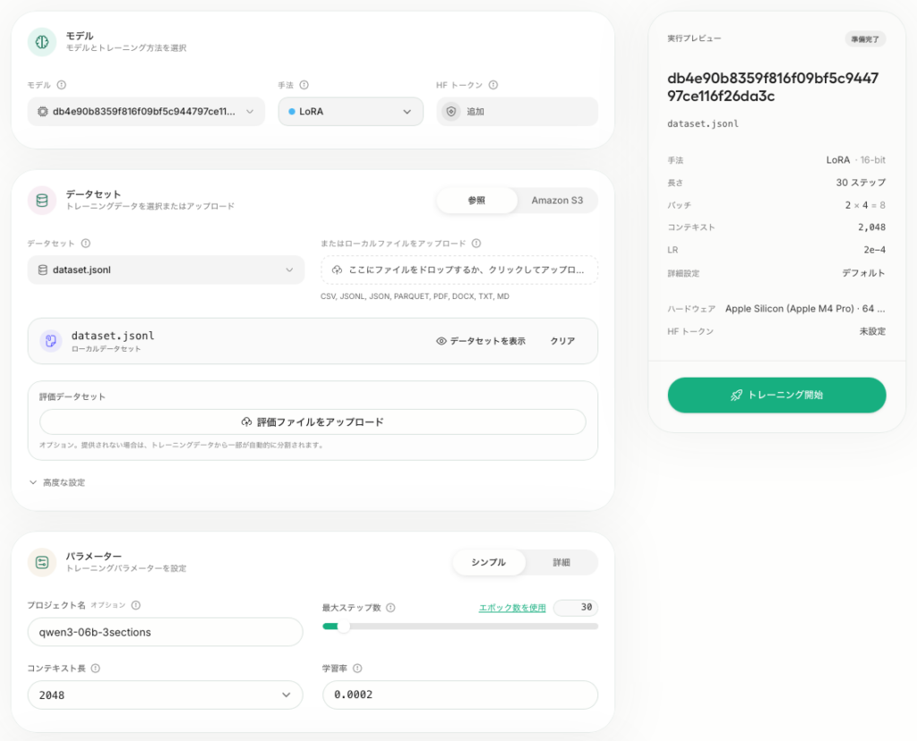The height and width of the screenshot is (741, 917).
Task: Click the 学習率 input field showing 0.0002
Action: [x=460, y=694]
